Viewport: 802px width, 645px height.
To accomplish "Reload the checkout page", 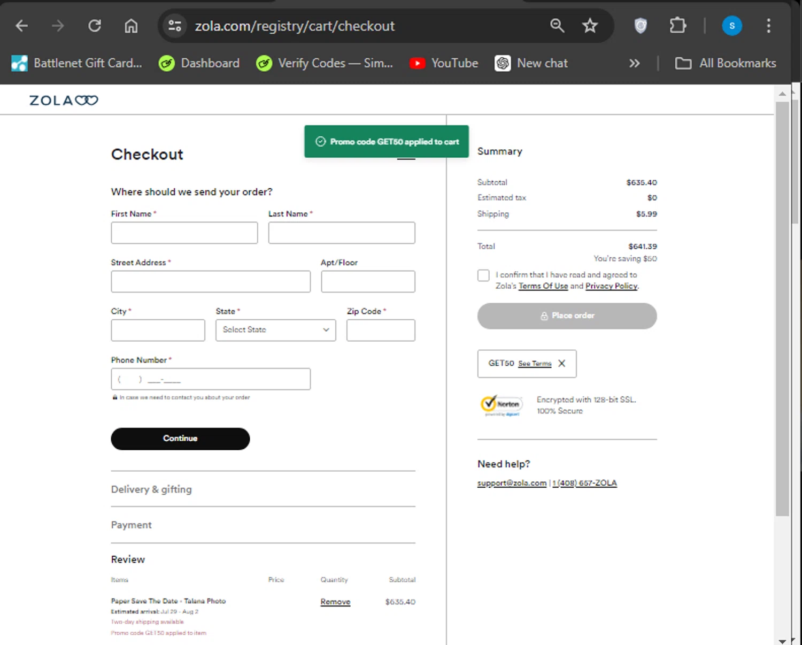I will (95, 26).
